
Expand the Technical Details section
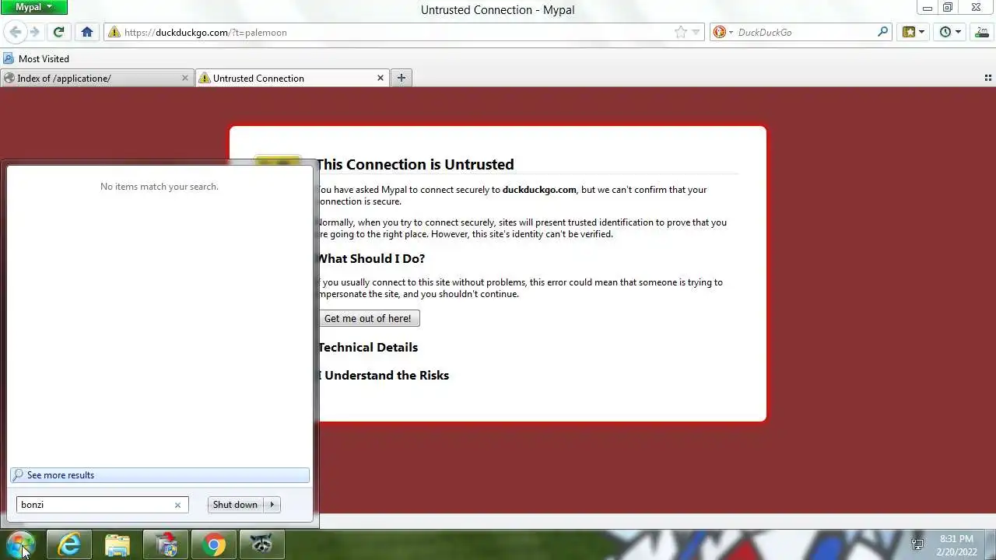pos(368,347)
